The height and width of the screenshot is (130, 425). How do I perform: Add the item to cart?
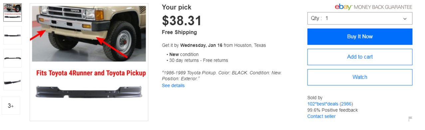coord(360,57)
